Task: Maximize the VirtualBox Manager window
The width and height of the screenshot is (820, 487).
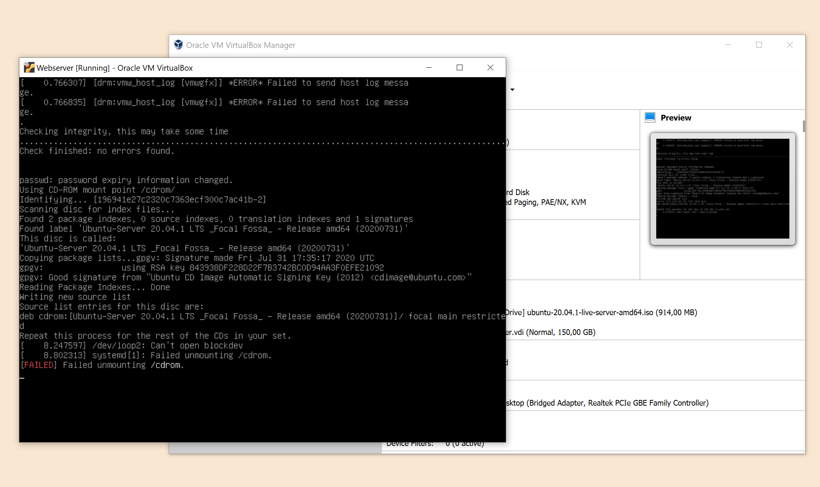Action: [x=759, y=44]
